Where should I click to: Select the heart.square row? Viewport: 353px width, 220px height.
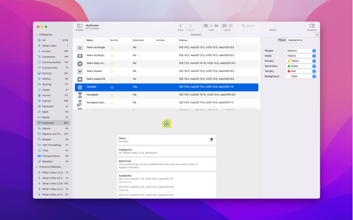point(166,71)
